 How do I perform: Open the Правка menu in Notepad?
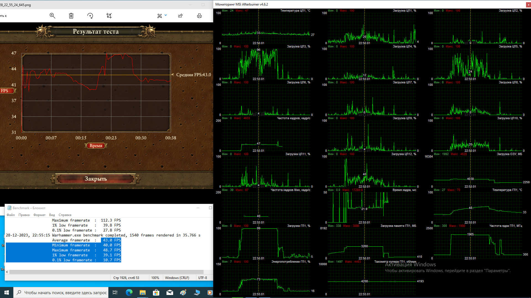(x=24, y=215)
